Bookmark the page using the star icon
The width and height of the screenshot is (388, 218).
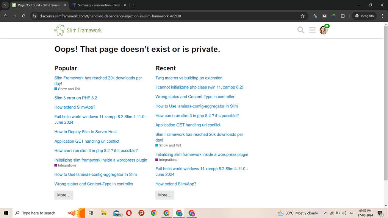click(x=302, y=16)
